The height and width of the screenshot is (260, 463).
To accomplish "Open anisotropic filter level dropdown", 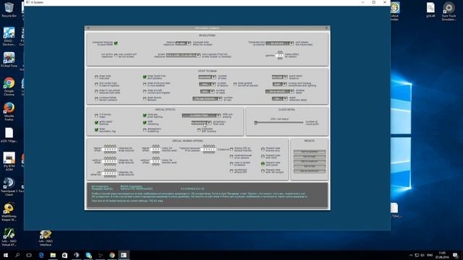I will point(201,123).
